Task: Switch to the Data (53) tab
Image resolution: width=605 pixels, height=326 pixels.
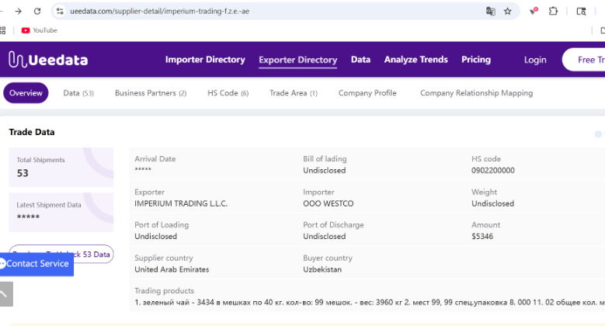Action: pos(78,93)
